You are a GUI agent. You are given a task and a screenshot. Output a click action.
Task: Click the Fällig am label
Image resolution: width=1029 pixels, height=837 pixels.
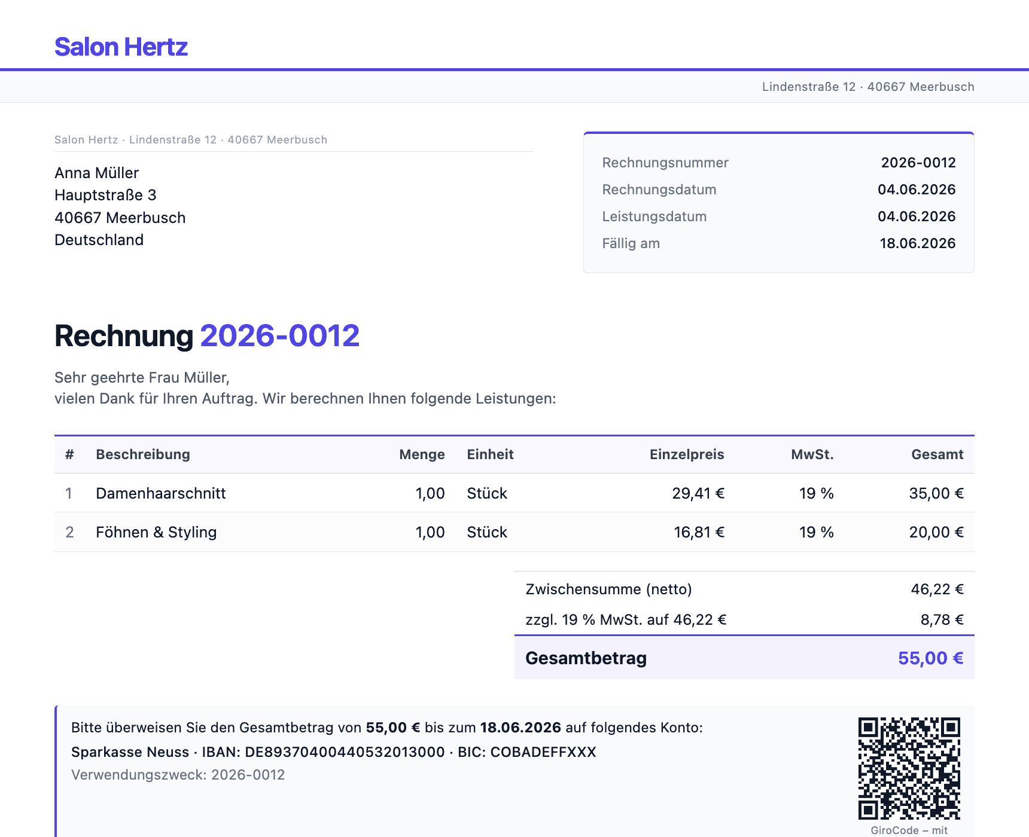tap(631, 243)
